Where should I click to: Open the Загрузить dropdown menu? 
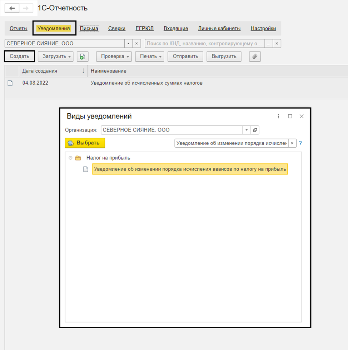point(55,56)
